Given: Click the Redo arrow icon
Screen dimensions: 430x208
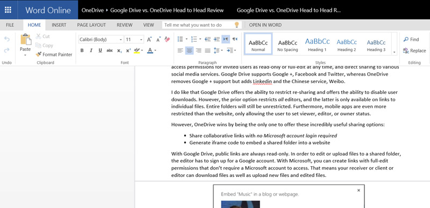Looking at the screenshot, I should tap(6, 50).
